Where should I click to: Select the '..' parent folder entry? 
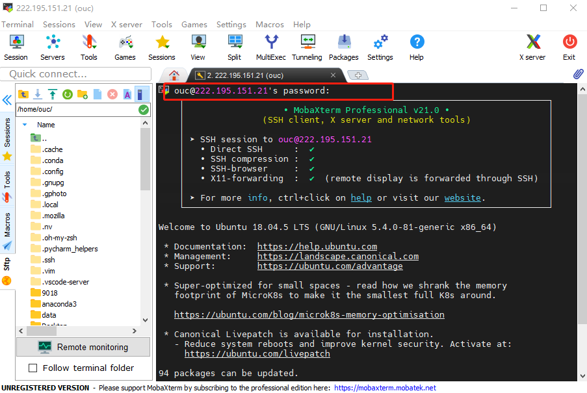39,138
